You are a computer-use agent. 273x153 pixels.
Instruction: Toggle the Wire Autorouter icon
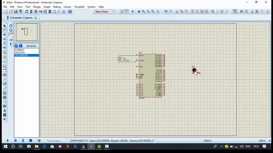click(235, 11)
